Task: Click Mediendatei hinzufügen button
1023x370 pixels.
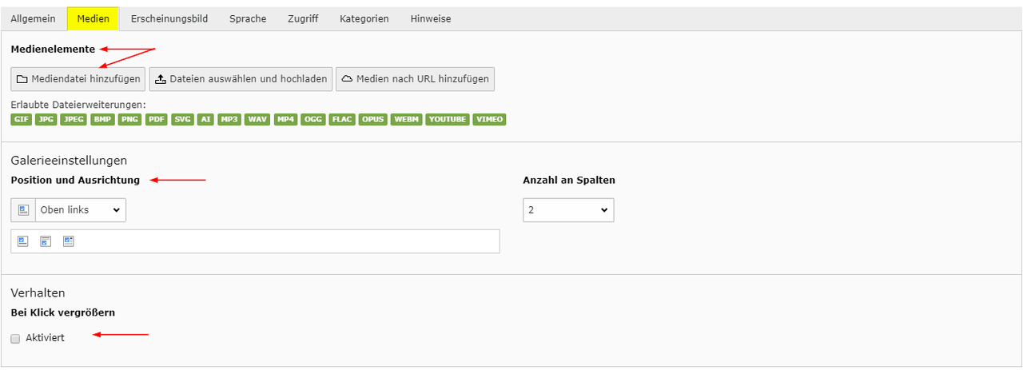Action: (78, 79)
